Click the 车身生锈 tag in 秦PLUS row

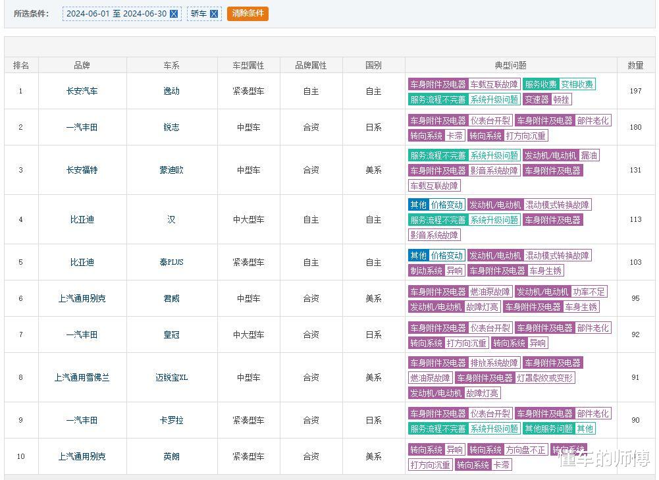pos(546,271)
